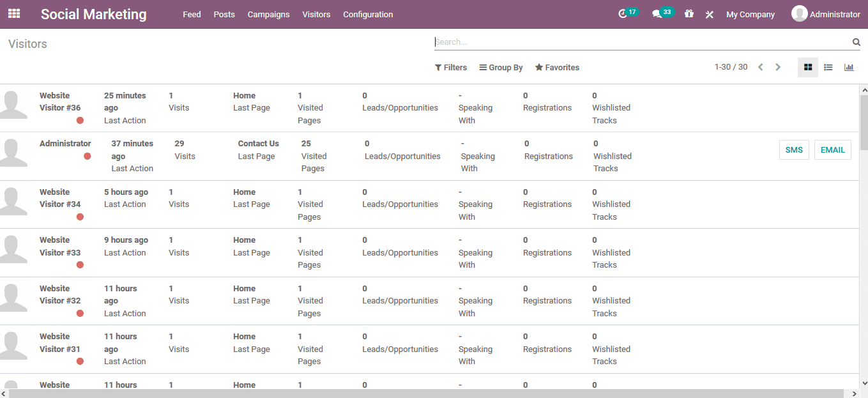The width and height of the screenshot is (868, 398).
Task: Click avatar of Website Visitor #31
Action: click(13, 346)
